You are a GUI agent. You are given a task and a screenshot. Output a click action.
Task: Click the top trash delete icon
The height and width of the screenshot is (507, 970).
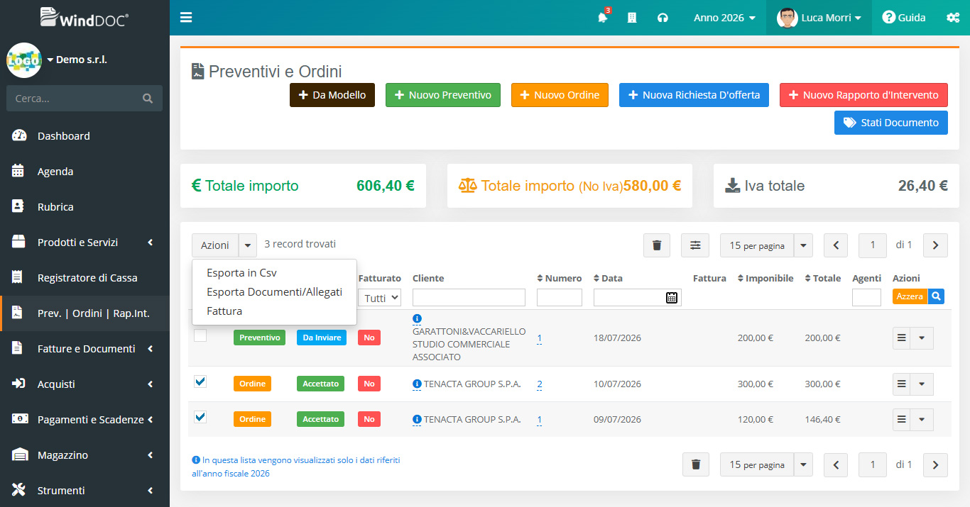coord(657,245)
